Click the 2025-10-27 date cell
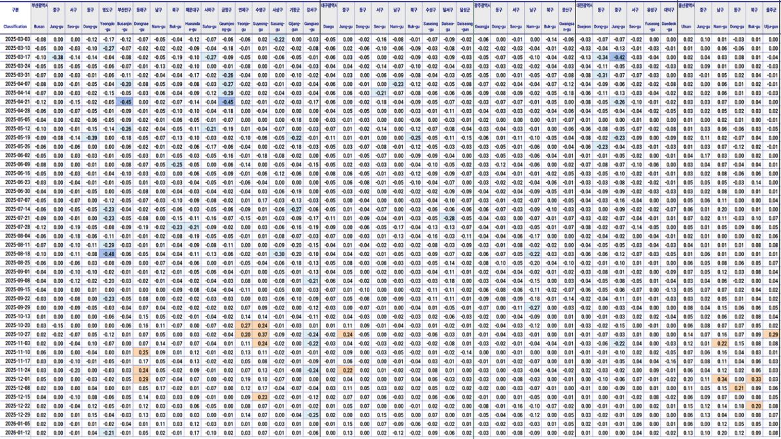 [15, 334]
